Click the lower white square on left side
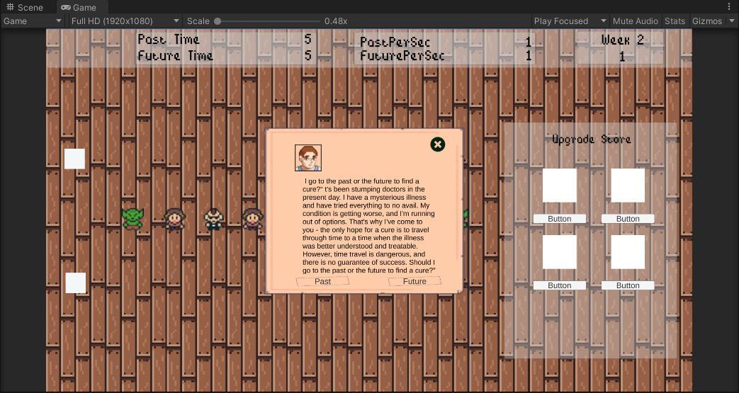Screen dimensions: 739x393 click(x=76, y=283)
